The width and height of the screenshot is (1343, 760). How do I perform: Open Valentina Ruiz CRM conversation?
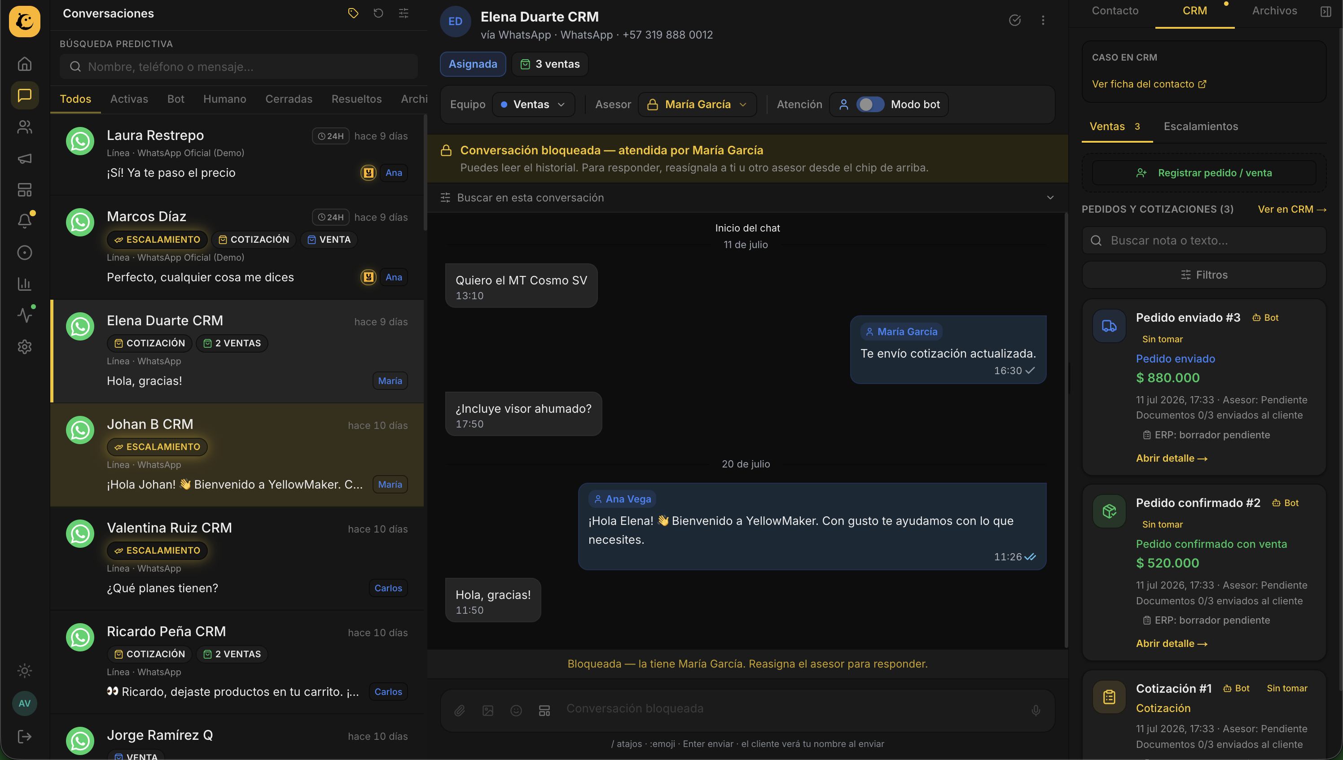(x=237, y=558)
